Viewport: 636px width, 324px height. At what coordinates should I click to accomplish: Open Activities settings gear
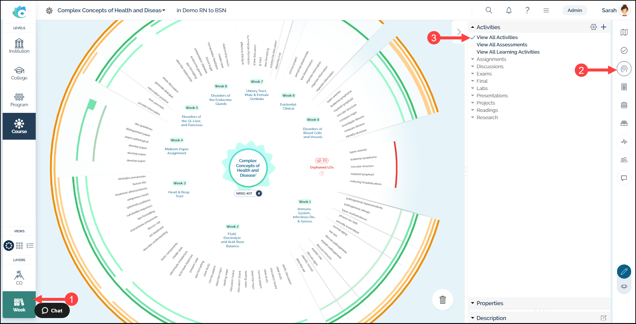(594, 27)
